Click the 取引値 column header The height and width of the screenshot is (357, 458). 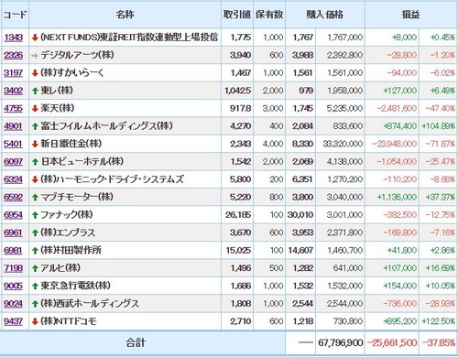[x=237, y=15]
